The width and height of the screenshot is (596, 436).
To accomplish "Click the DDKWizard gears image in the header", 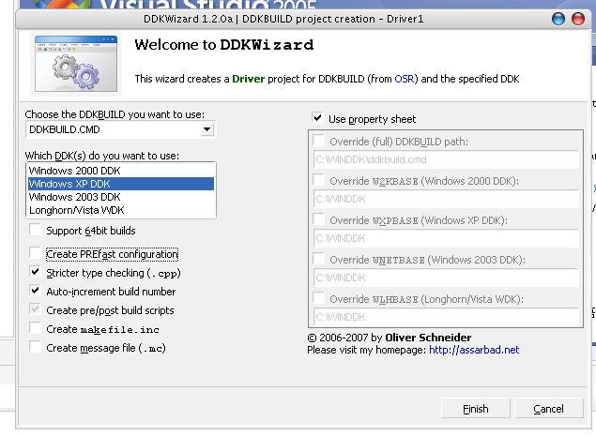I will 76,64.
